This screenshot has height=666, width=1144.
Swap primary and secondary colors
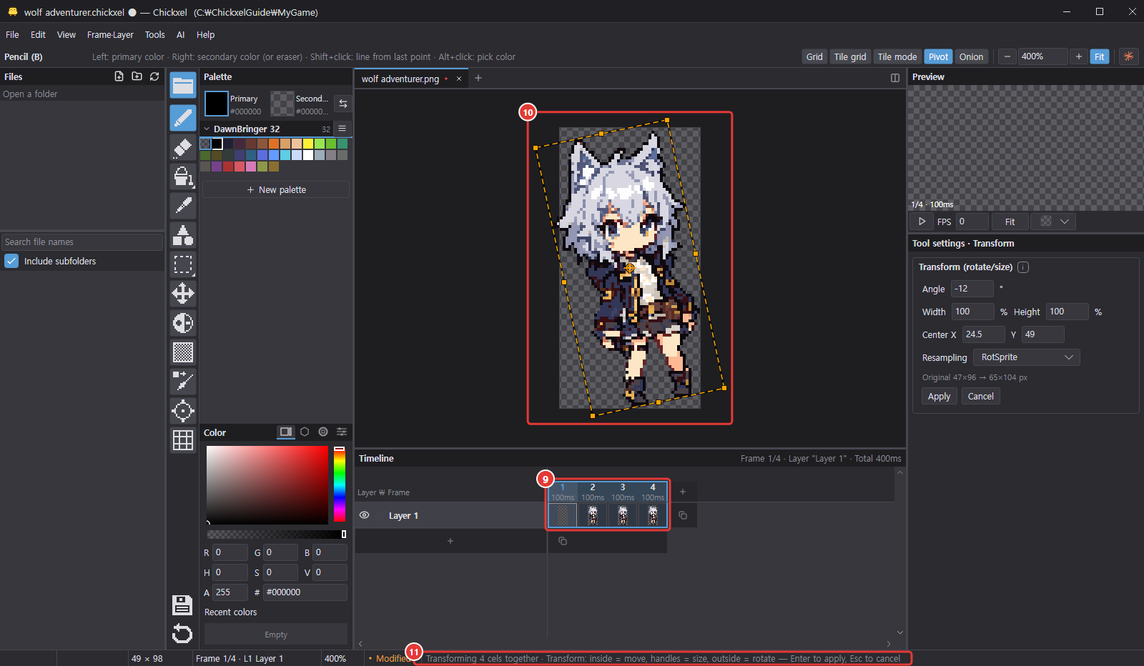(343, 104)
